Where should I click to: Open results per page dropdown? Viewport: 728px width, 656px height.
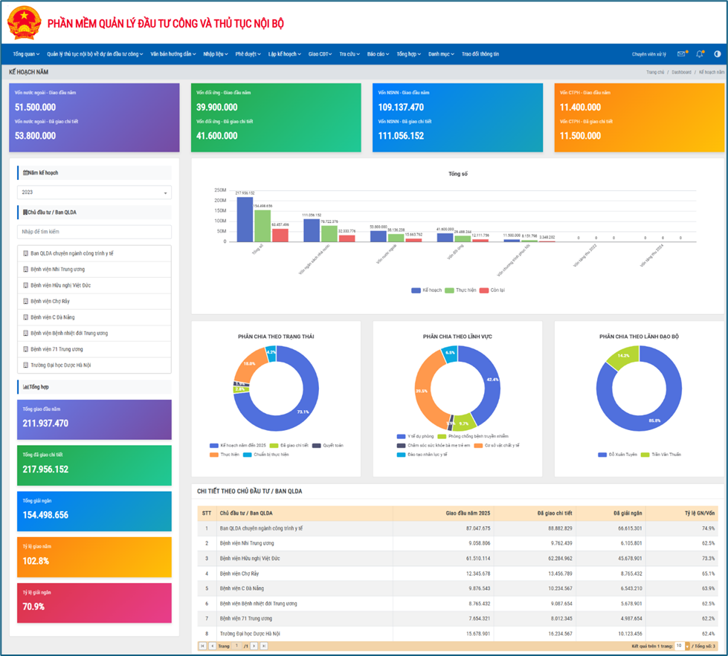683,646
